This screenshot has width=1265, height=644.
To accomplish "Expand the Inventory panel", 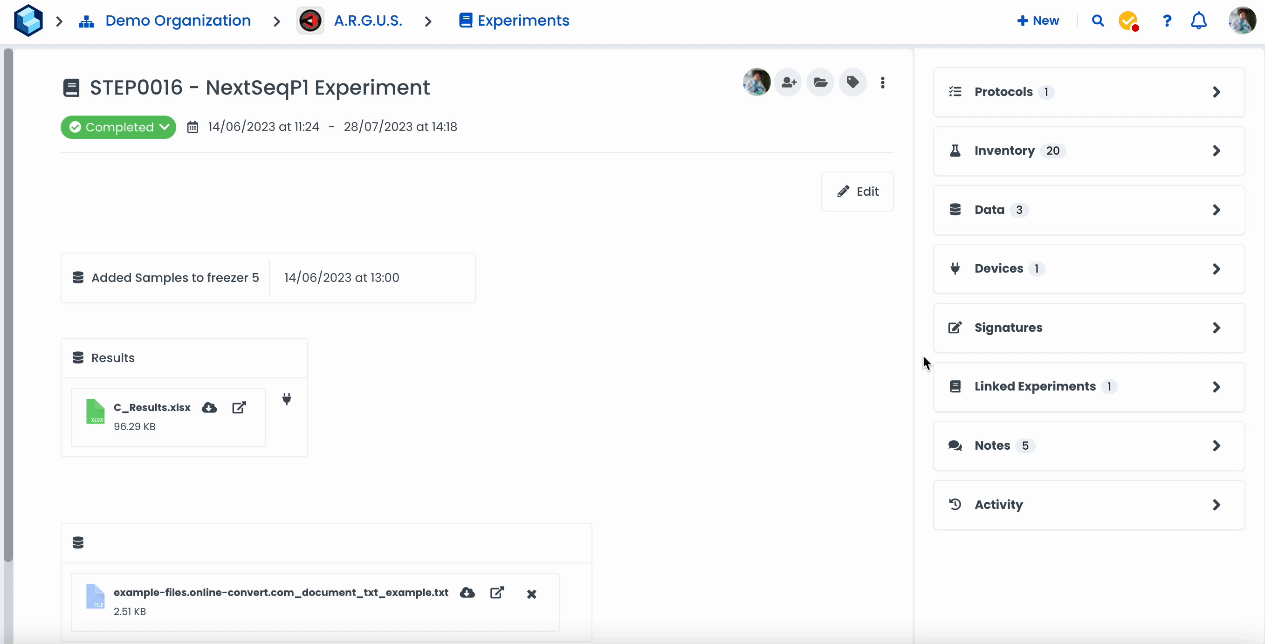I will pos(1088,151).
